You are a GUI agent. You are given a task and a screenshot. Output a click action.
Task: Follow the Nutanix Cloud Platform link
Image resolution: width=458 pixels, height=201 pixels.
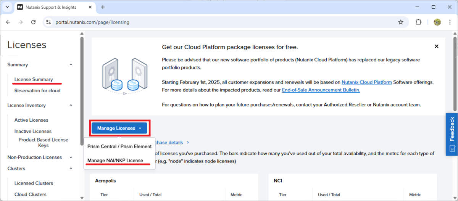tap(367, 82)
